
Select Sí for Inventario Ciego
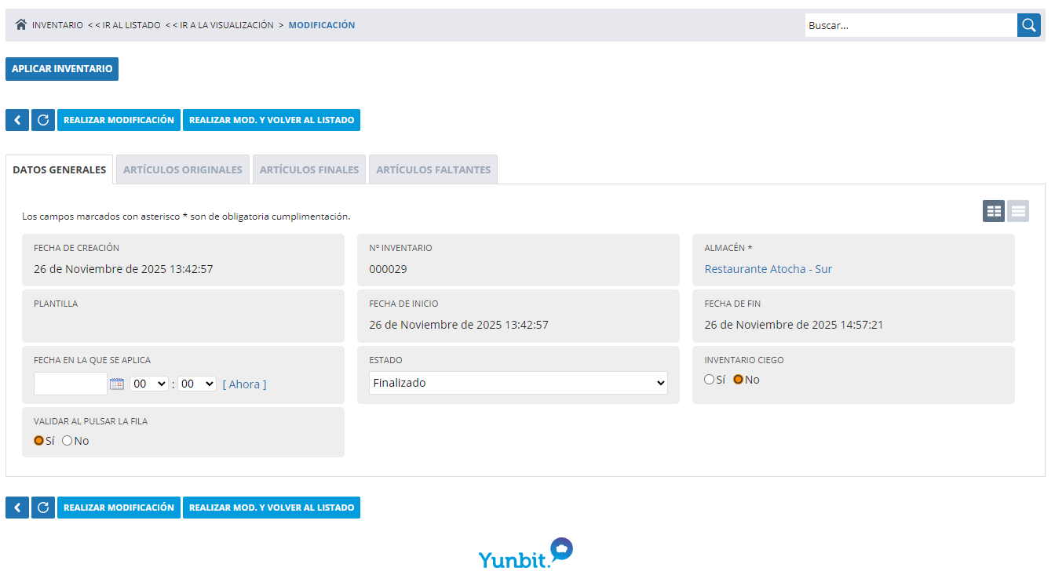710,380
